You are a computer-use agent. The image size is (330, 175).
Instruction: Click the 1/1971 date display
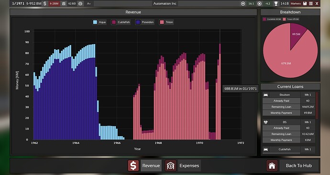pyautogui.click(x=18, y=3)
